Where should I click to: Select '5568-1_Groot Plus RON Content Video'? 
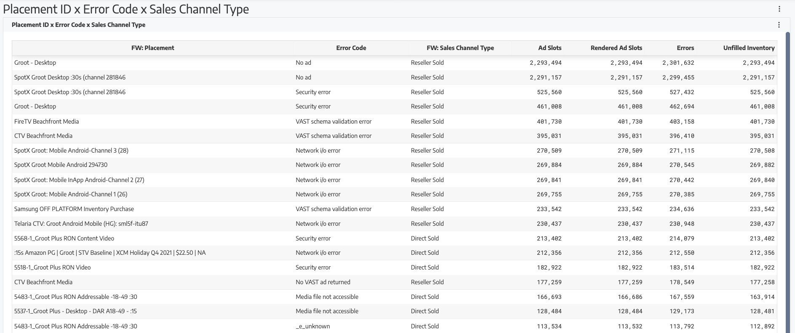(x=64, y=238)
